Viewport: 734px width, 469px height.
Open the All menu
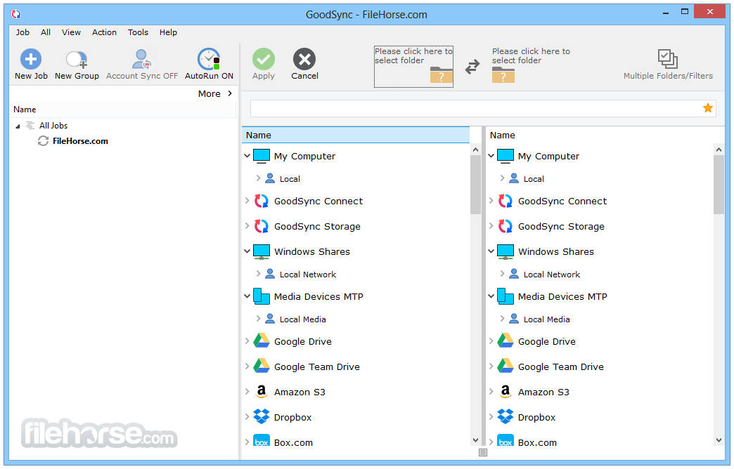click(46, 32)
